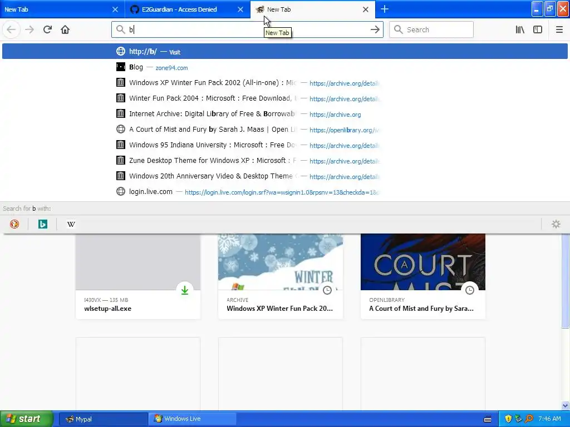This screenshot has width=570, height=427.
Task: Close the E2Guardian - Access Denied tab
Action: click(240, 9)
